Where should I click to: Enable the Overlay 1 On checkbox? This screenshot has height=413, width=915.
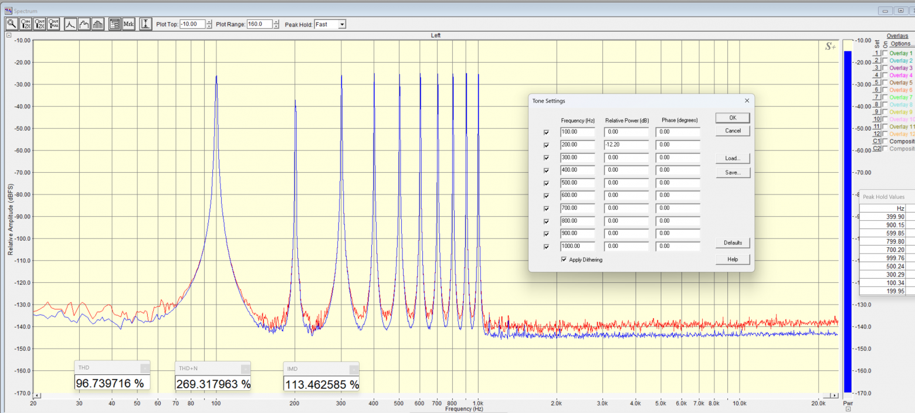[x=885, y=53]
